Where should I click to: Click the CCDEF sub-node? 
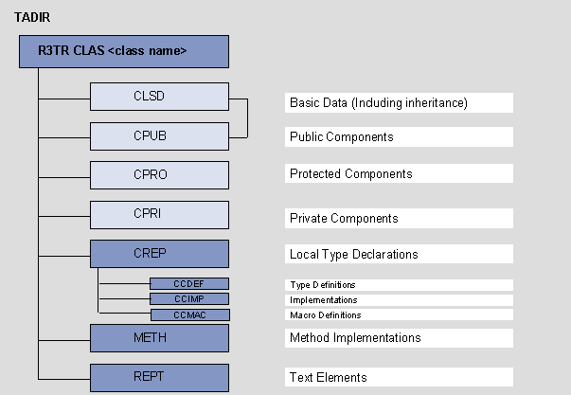(x=189, y=284)
